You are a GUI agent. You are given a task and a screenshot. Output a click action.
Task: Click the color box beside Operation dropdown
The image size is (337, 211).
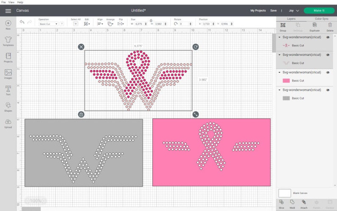[x=62, y=24]
